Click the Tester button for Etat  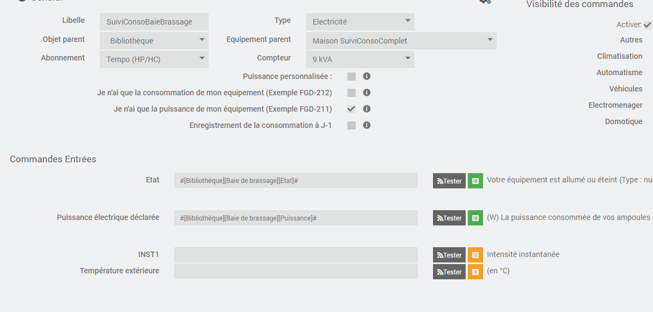pos(449,181)
